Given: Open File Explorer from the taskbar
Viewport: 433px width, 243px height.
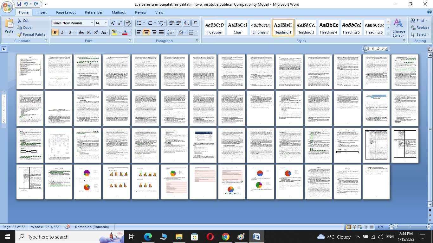Looking at the screenshot, I should pos(179,237).
